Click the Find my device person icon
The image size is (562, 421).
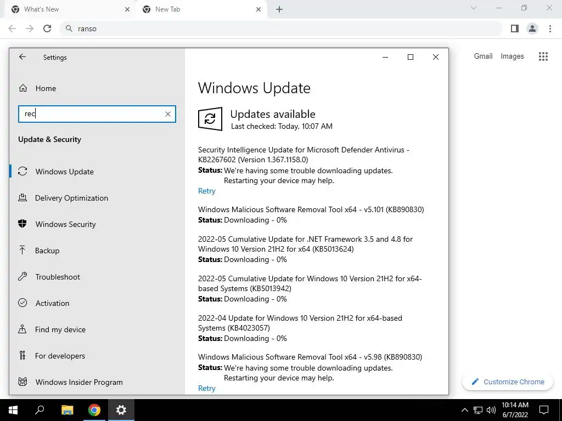pos(23,329)
